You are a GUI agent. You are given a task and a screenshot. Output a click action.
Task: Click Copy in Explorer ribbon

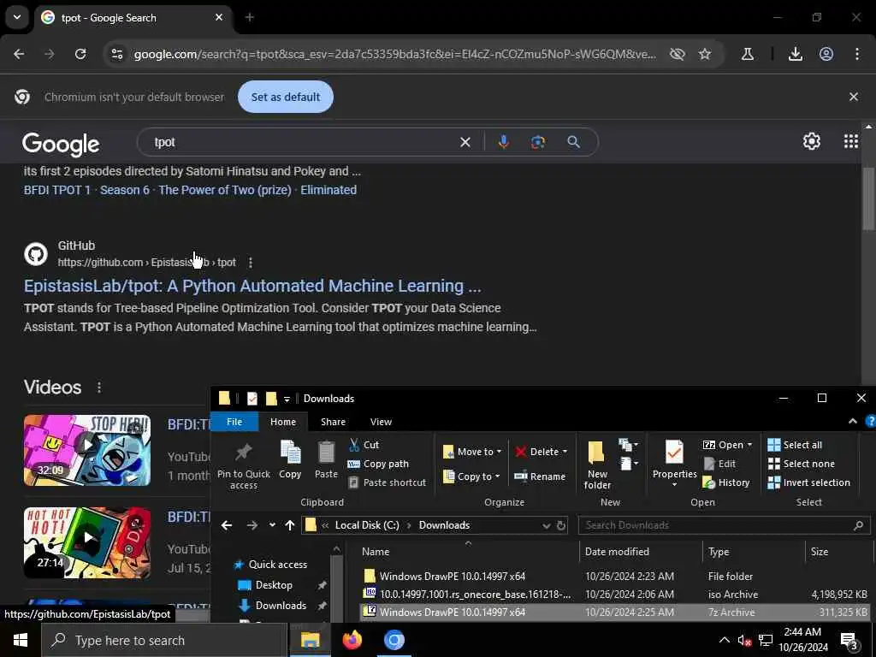[x=290, y=459]
